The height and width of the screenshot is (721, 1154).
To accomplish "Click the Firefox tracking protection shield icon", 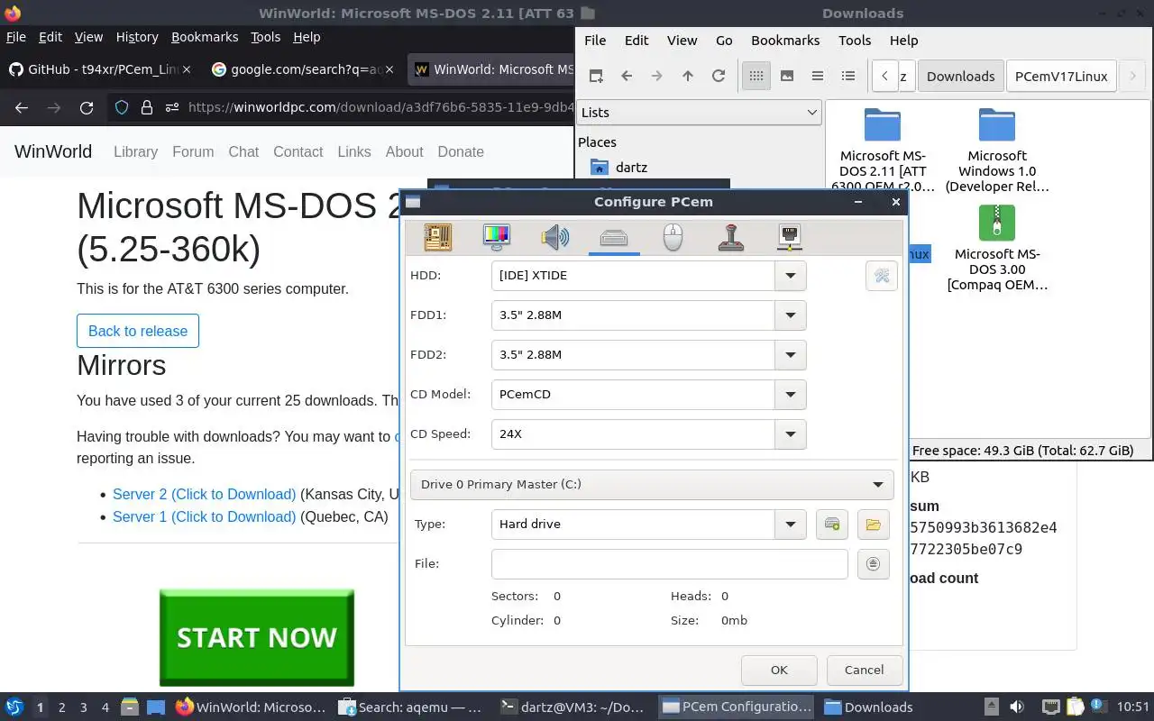I will (x=122, y=107).
